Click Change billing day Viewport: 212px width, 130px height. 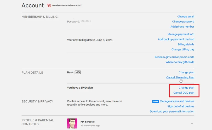(183, 49)
